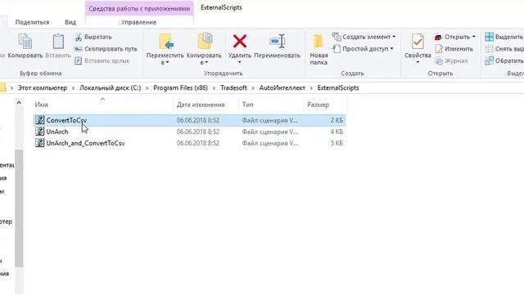Click Local disk (C:) breadcrumb
This screenshot has width=524, height=294.
point(110,88)
